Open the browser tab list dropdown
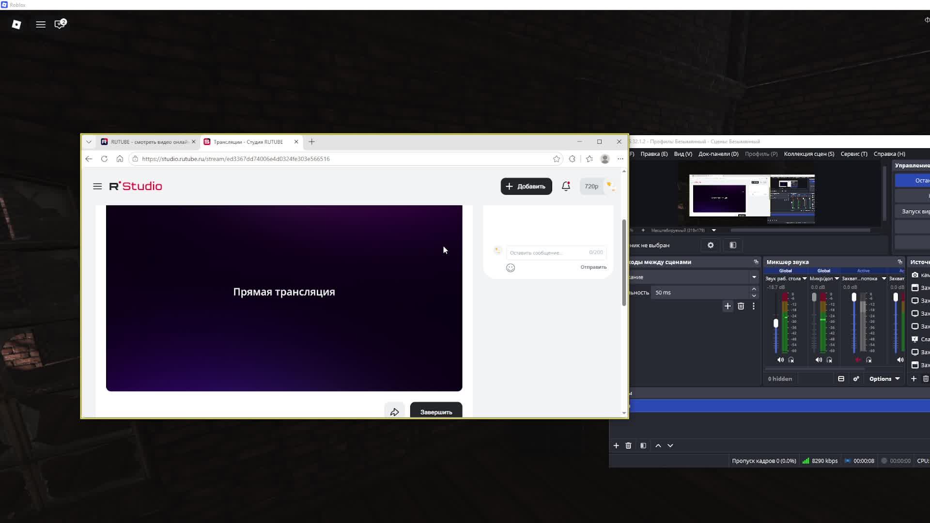 [x=89, y=142]
